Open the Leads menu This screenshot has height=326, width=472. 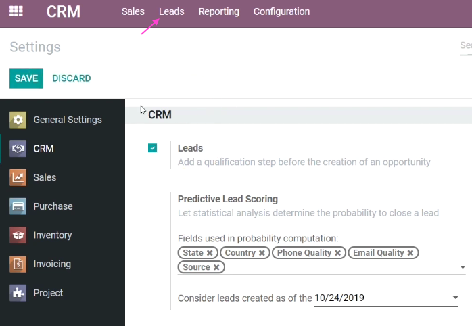tap(172, 11)
